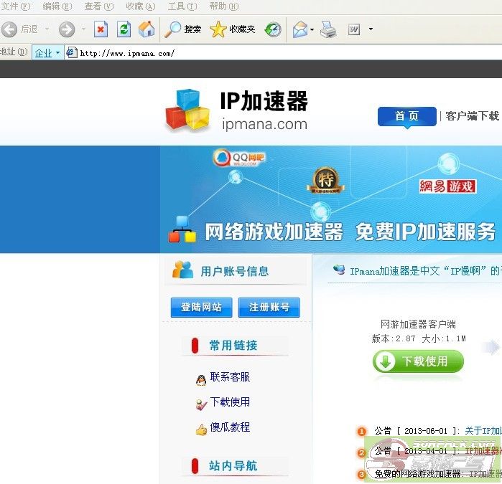This screenshot has height=484, width=502.
Task: Open the 查看(V) menu
Action: click(x=98, y=6)
